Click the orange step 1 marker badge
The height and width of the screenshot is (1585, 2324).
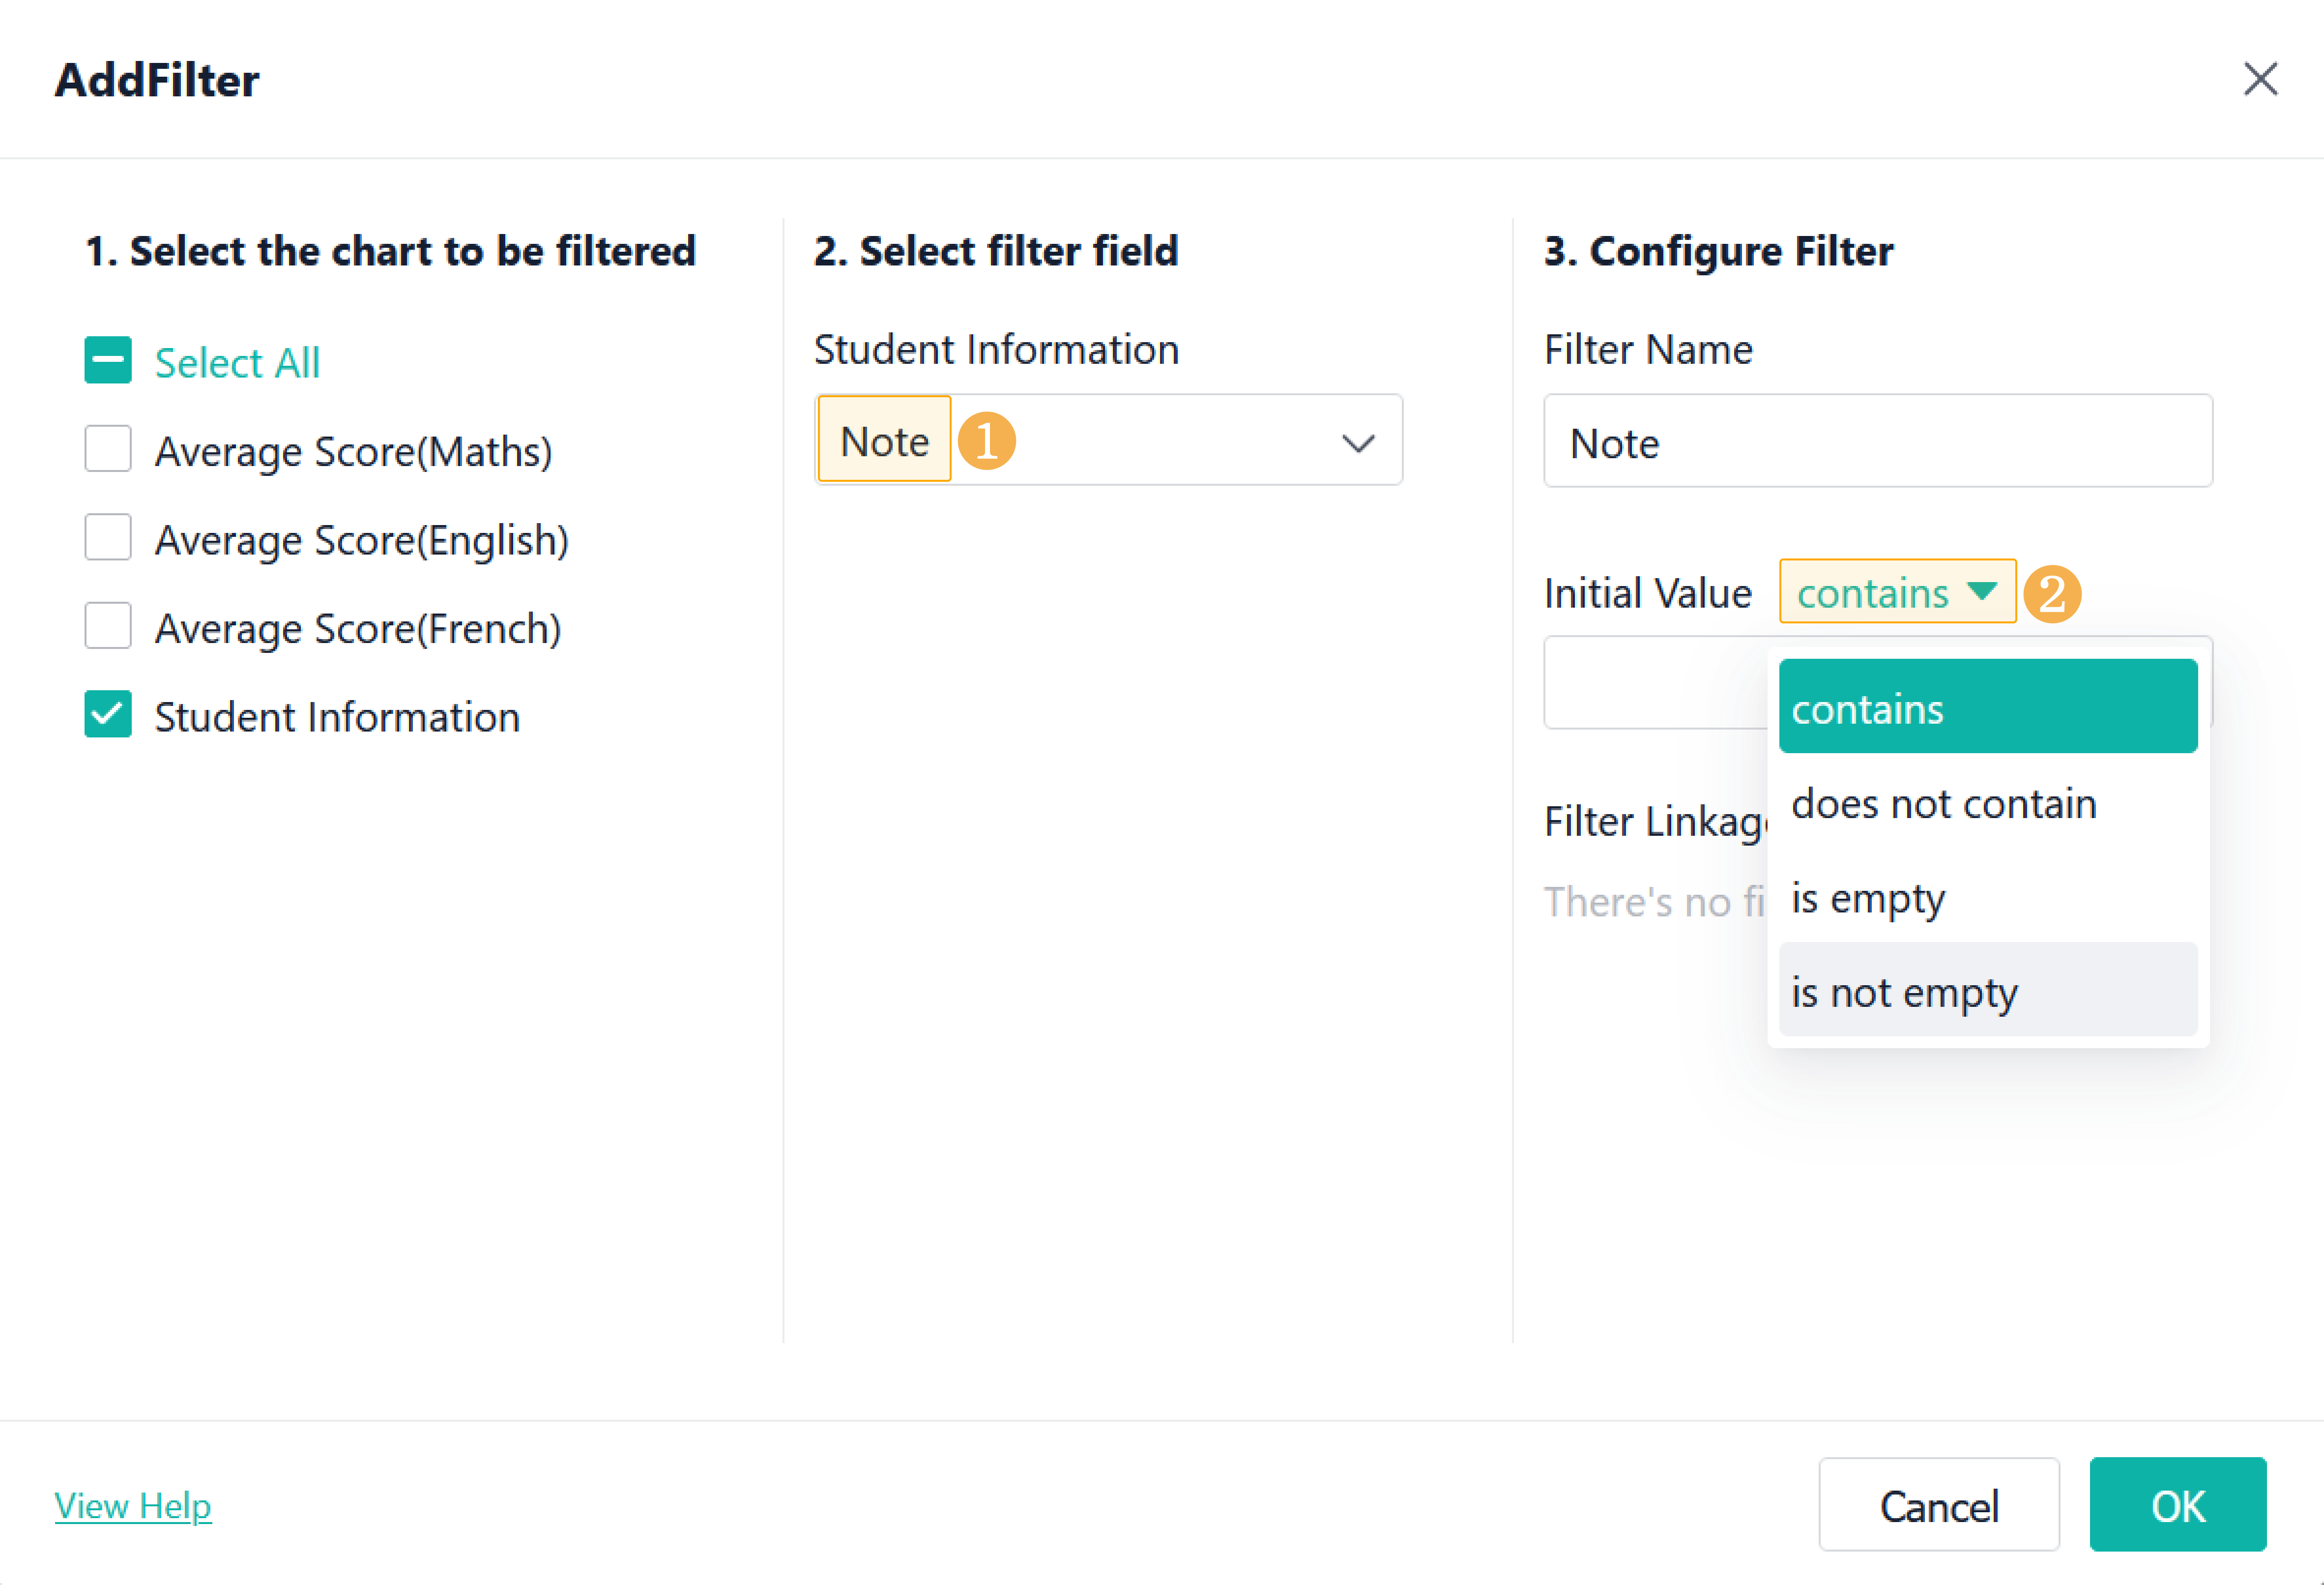pos(986,441)
